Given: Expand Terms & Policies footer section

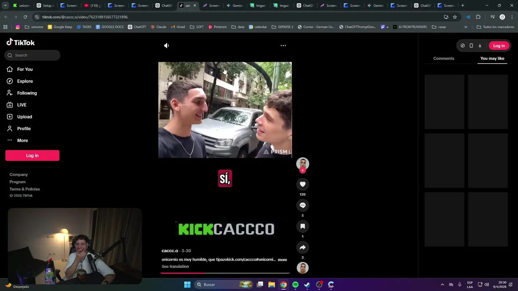Looking at the screenshot, I should pyautogui.click(x=25, y=189).
